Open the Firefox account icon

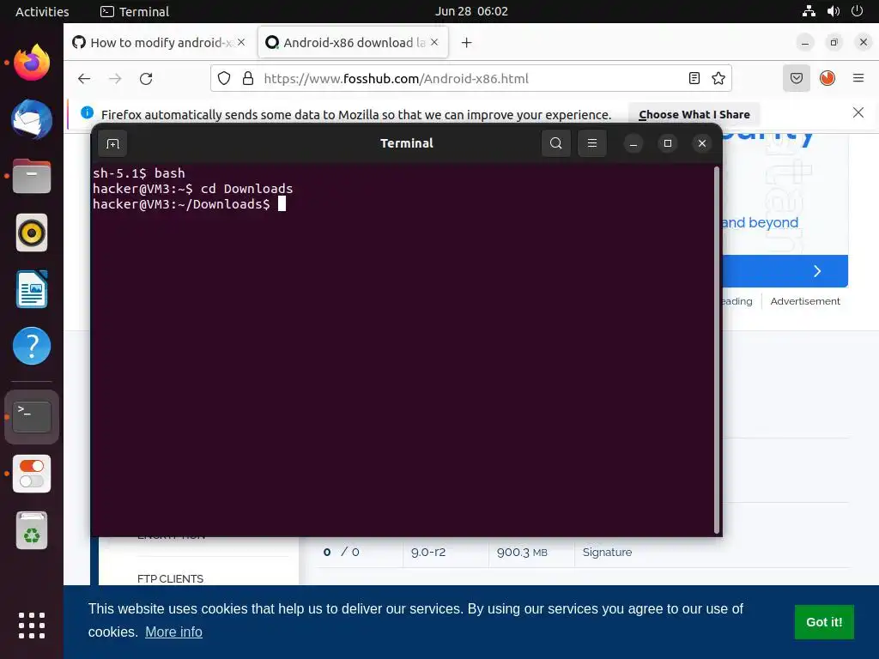click(827, 78)
